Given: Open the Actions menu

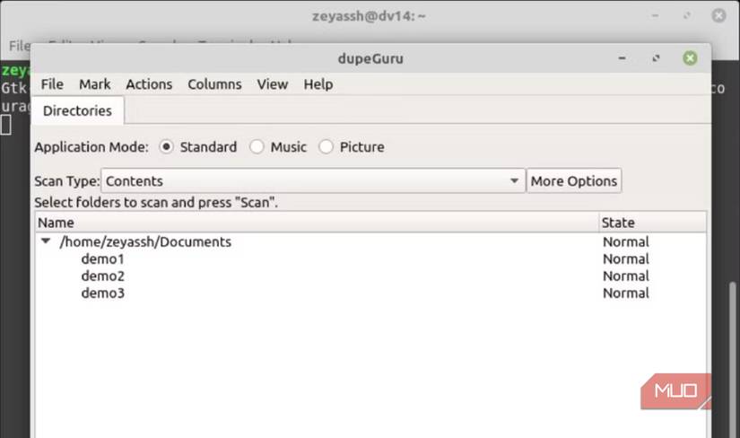Looking at the screenshot, I should tap(149, 84).
